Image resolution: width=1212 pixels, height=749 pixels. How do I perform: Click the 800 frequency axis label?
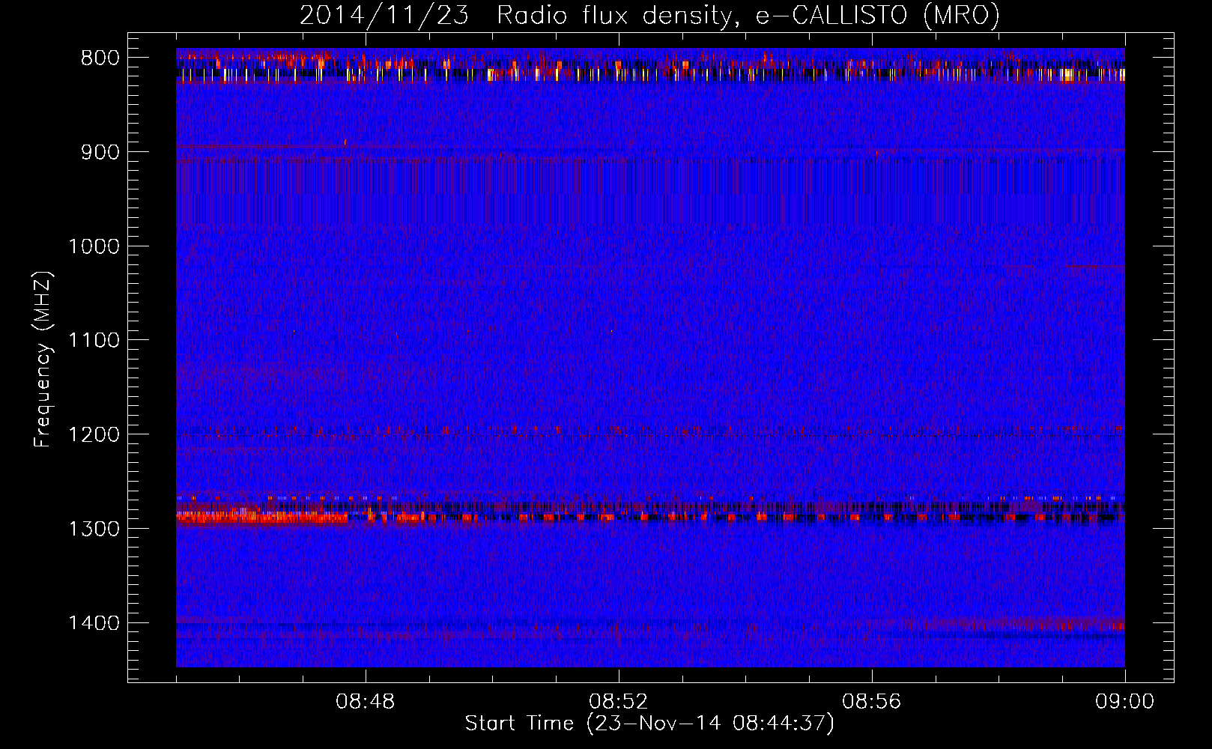point(100,58)
